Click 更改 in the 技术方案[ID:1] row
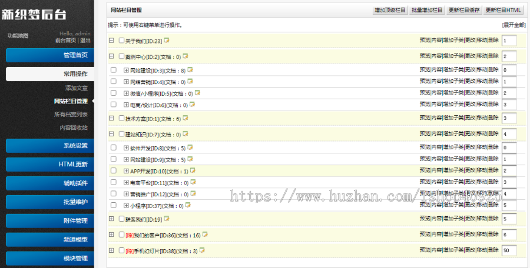 coord(470,118)
